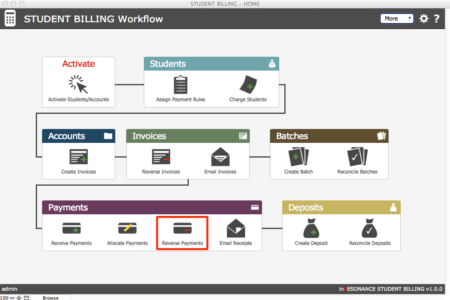Click the Email Invoices envelope icon
This screenshot has width=450, height=300.
pyautogui.click(x=220, y=157)
